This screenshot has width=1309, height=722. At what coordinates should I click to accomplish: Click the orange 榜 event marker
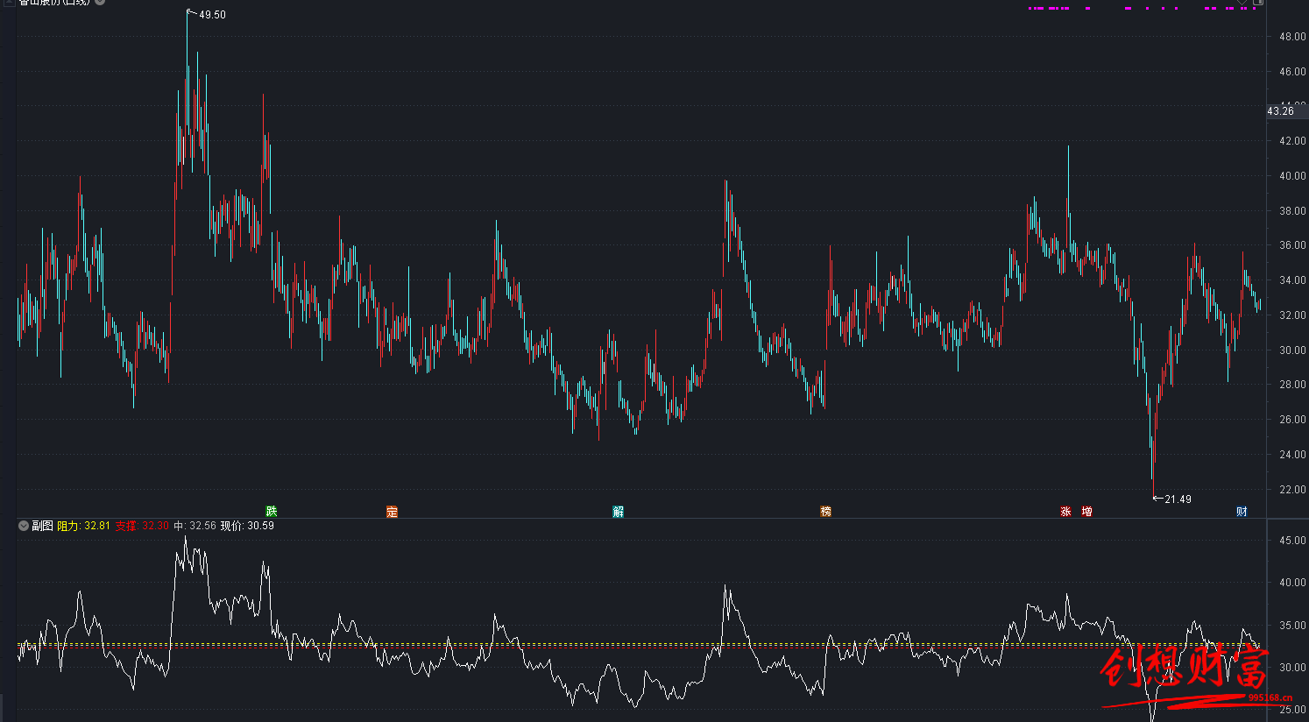coord(825,512)
